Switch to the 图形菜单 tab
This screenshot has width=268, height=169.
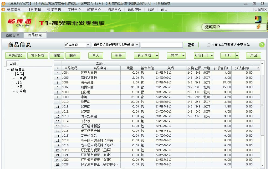point(12,35)
